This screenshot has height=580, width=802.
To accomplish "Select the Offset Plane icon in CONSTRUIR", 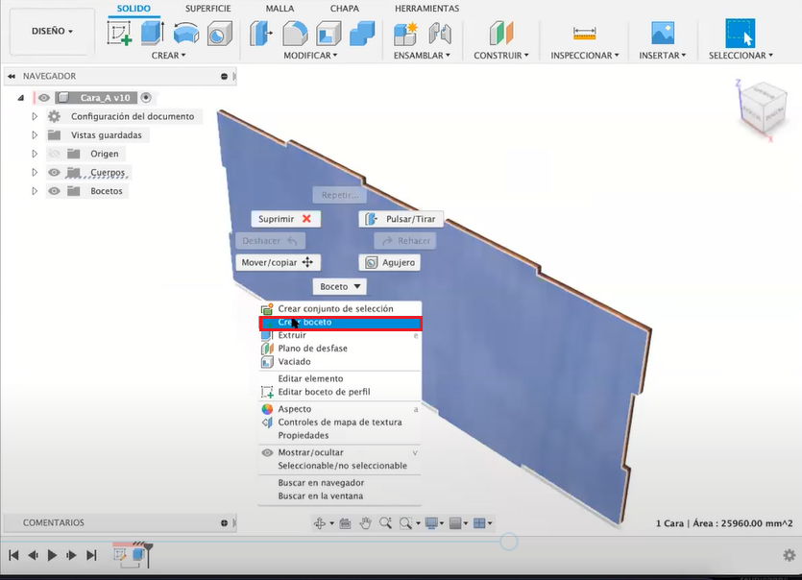I will pyautogui.click(x=501, y=34).
